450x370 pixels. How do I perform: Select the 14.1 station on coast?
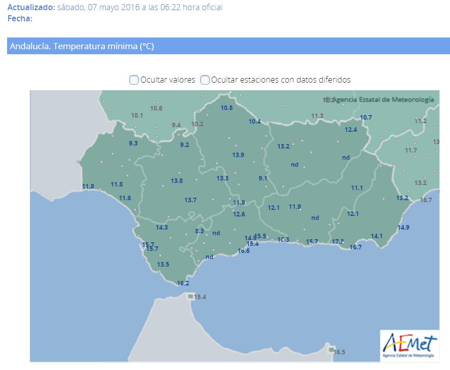(377, 236)
